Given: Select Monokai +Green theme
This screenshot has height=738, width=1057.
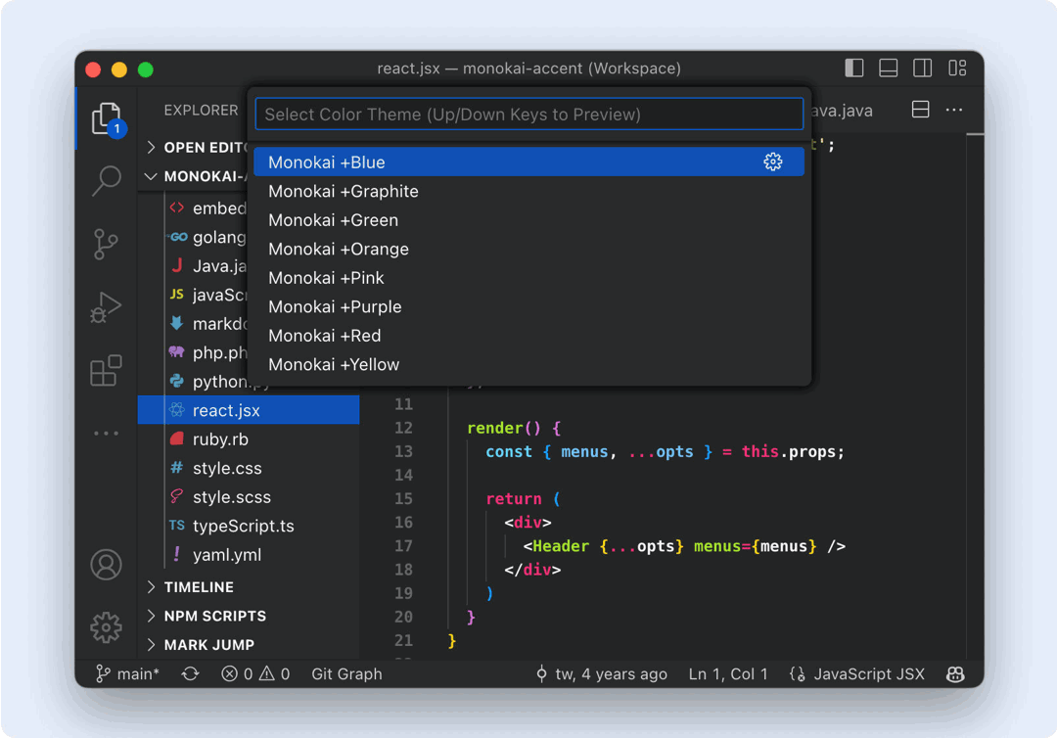Looking at the screenshot, I should tap(528, 219).
